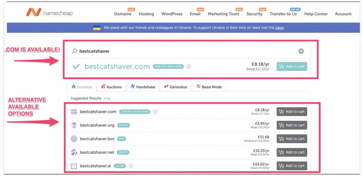Switch to the Generator tab
Viewport: 362px width, 177px height.
coord(175,87)
